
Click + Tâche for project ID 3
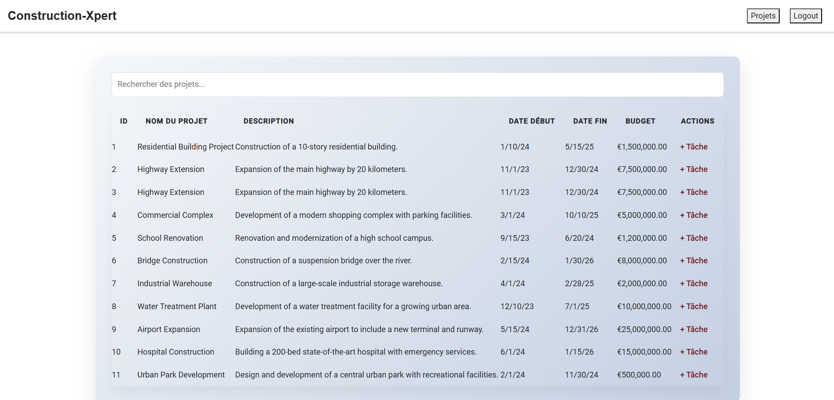(693, 192)
